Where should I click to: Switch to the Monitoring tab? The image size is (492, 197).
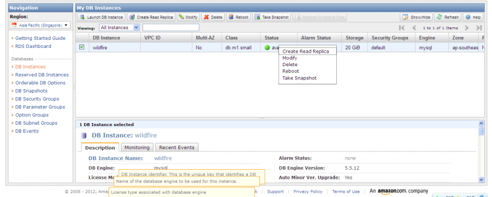pyautogui.click(x=137, y=147)
